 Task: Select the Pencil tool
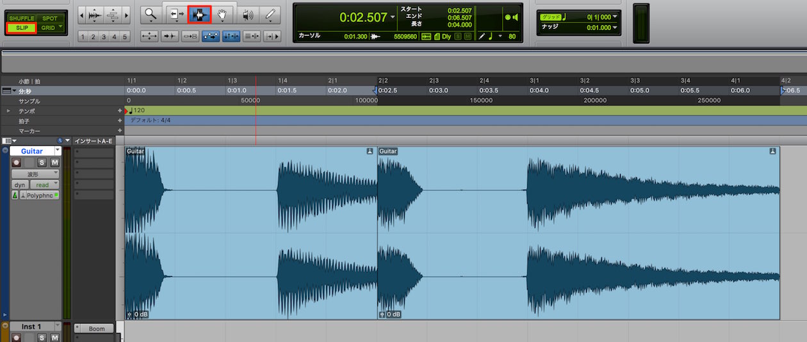click(272, 13)
